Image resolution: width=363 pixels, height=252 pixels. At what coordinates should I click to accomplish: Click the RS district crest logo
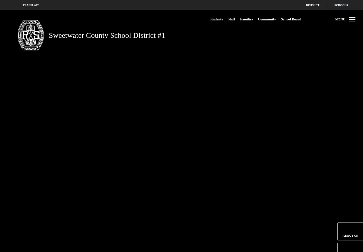pyautogui.click(x=31, y=35)
